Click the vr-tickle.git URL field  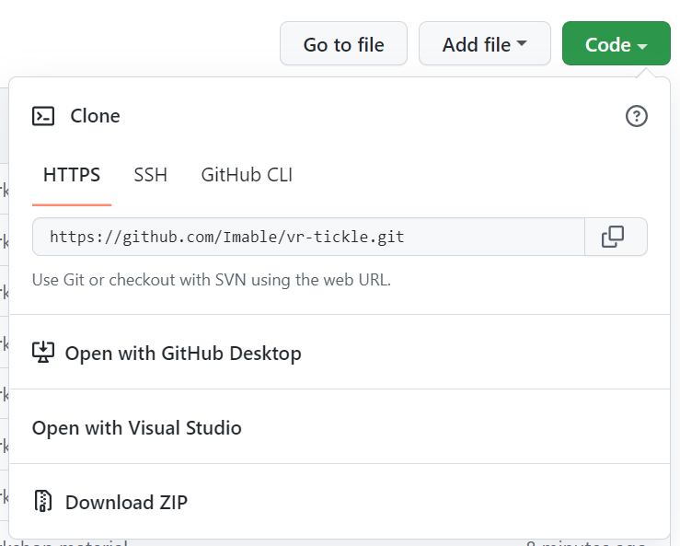point(308,237)
